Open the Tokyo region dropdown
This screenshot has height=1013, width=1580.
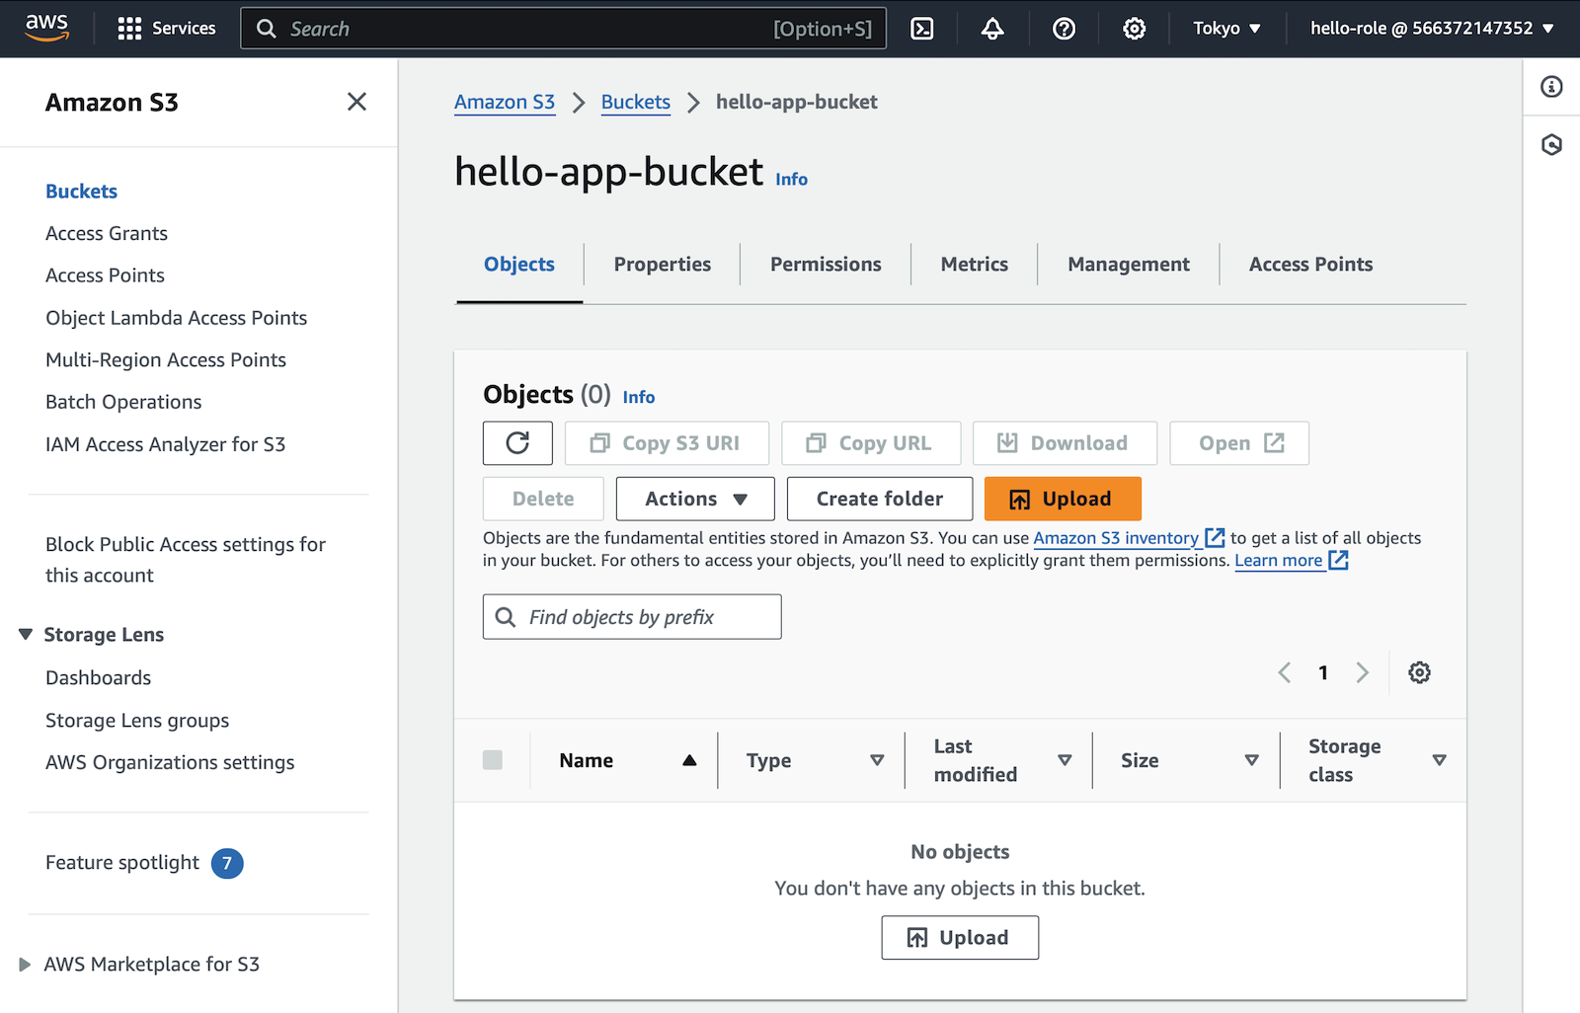1226,29
